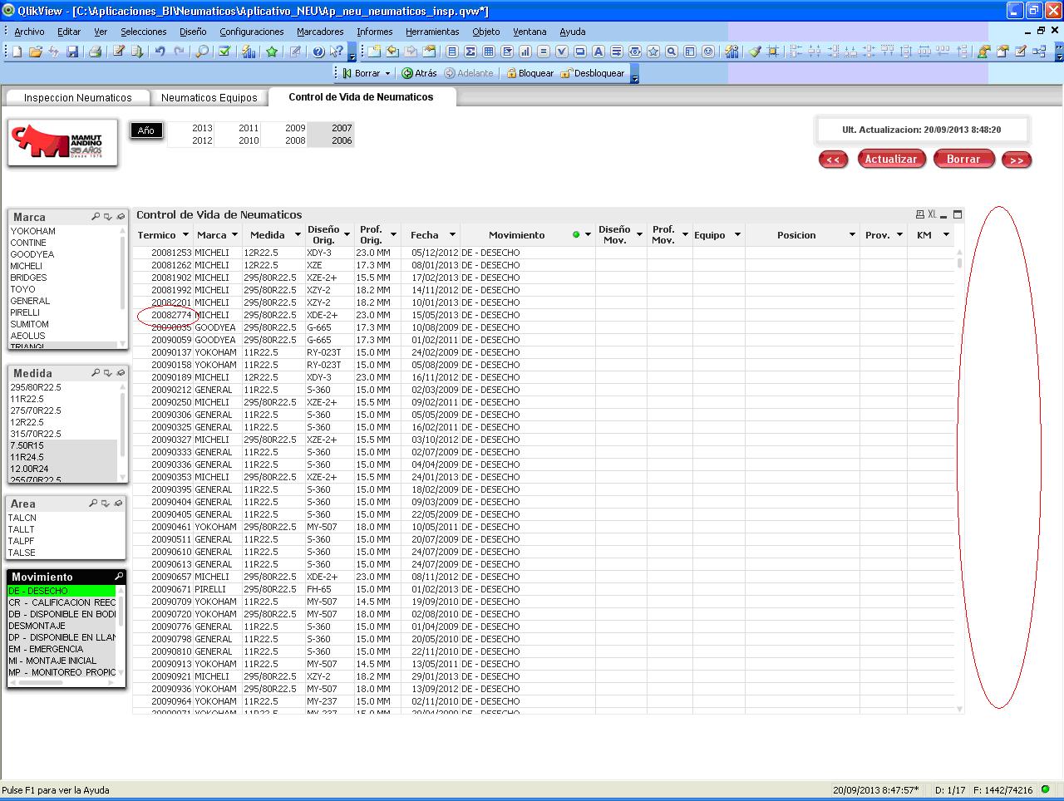Select TALCN in Area list box

[65, 518]
